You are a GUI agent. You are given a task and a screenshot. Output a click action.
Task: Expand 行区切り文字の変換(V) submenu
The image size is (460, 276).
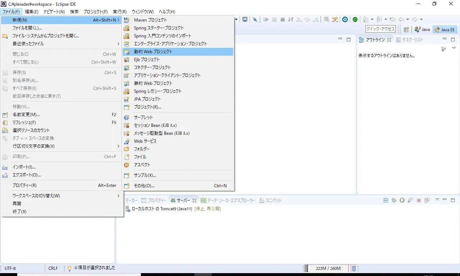(x=119, y=146)
